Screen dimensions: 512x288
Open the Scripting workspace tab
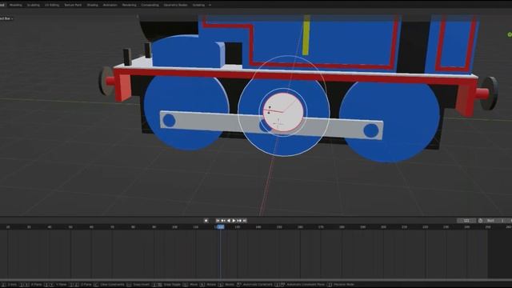click(198, 5)
